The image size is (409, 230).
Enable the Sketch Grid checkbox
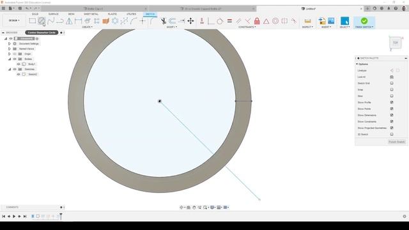tap(392, 83)
